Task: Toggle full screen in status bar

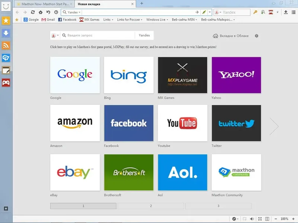Action: point(260,219)
